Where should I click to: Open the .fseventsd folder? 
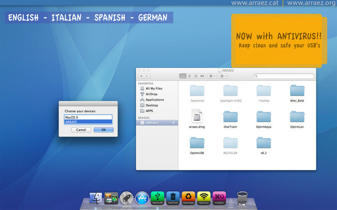click(197, 93)
